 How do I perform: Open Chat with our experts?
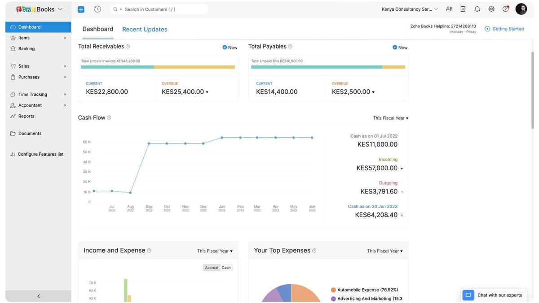[x=494, y=295]
